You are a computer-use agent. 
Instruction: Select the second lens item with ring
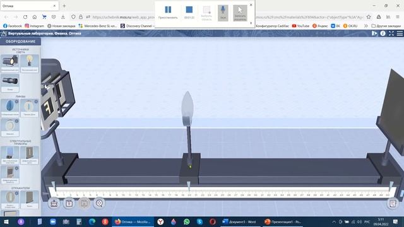[x=30, y=108]
